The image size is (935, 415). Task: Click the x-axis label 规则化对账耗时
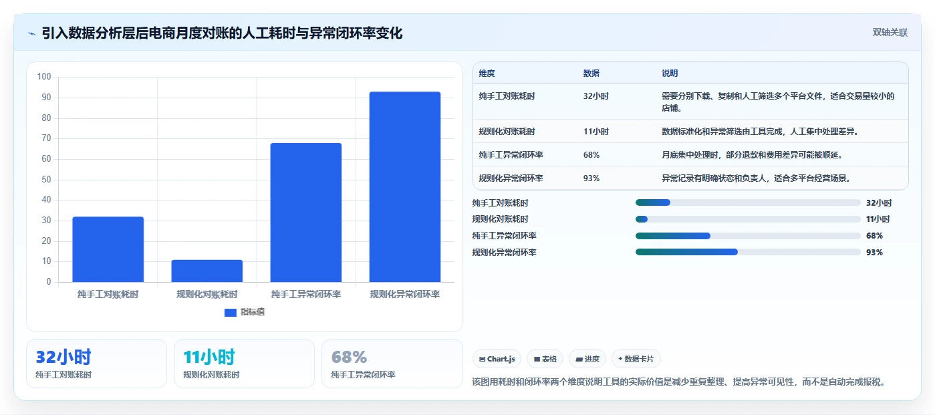point(207,294)
